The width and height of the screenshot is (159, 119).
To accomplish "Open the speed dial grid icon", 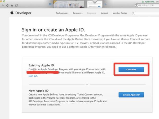I will [x=50, y=4].
